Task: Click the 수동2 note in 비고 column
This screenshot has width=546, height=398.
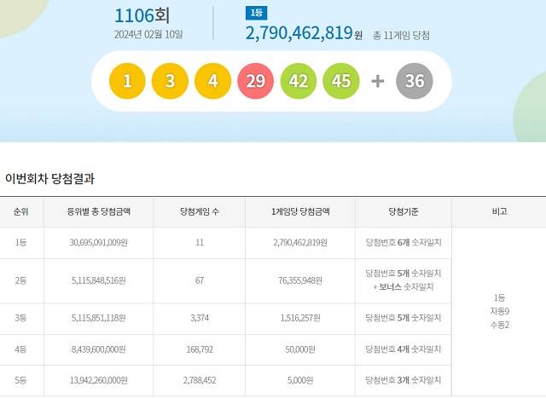Action: 499,326
